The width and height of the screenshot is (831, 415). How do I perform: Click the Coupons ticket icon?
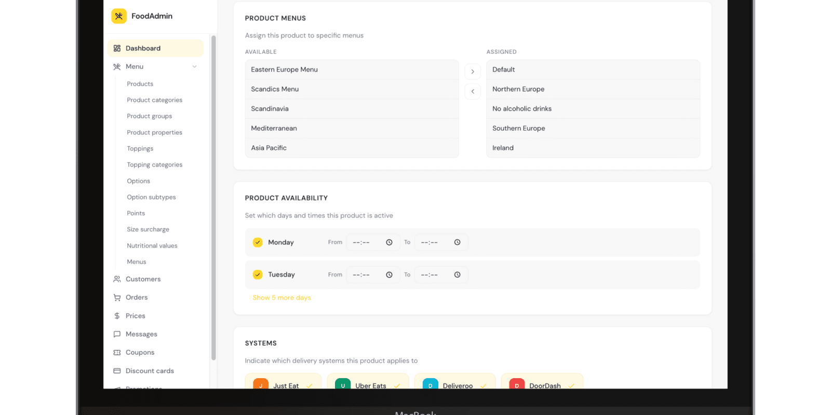(117, 352)
